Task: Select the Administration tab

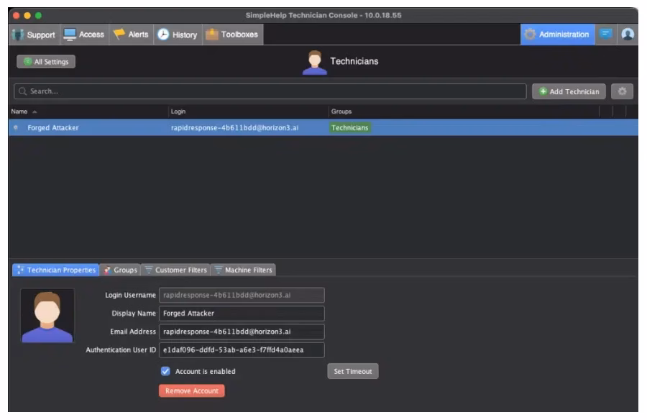Action: point(557,35)
